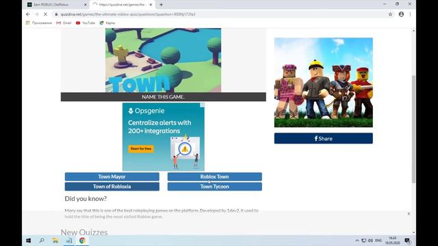This screenshot has width=438, height=246.
Task: Stop loading the current page
Action: click(46, 14)
